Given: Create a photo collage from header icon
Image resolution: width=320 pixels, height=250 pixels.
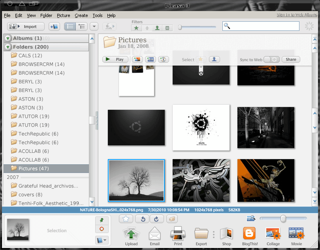Looking at the screenshot, I should point(137,59).
